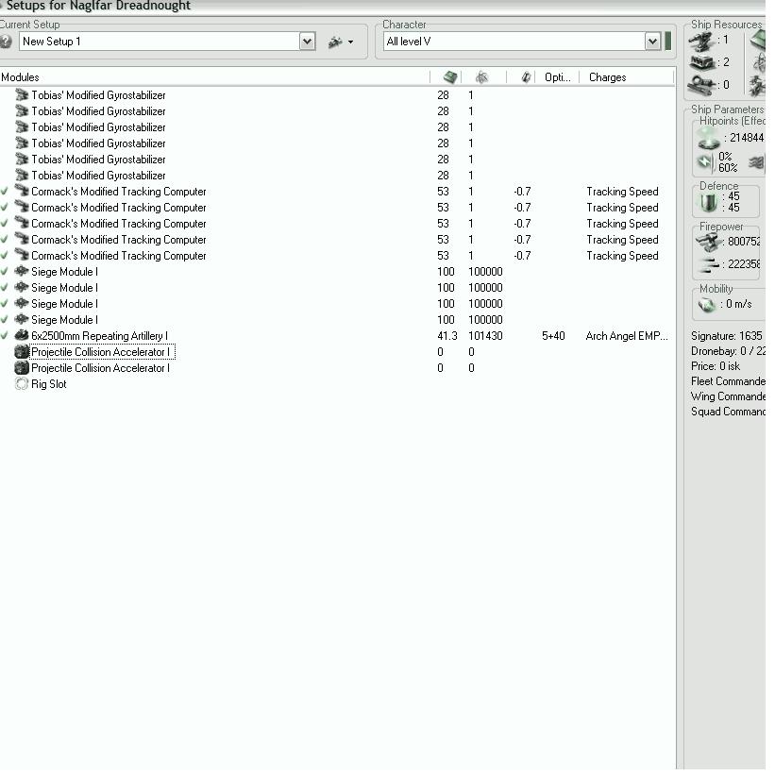Click the '214844' effective hitpoints value

click(x=747, y=138)
